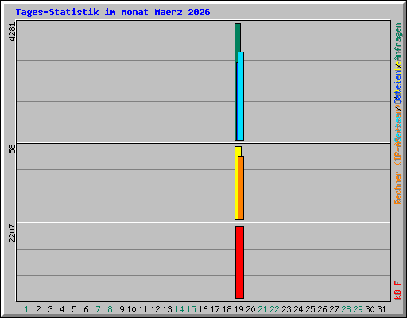Click the y-axis value 58
The width and height of the screenshot is (407, 318).
point(12,149)
